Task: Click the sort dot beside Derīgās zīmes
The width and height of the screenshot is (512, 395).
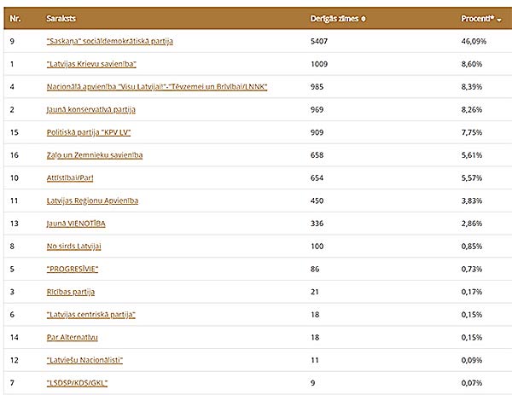Action: [364, 20]
